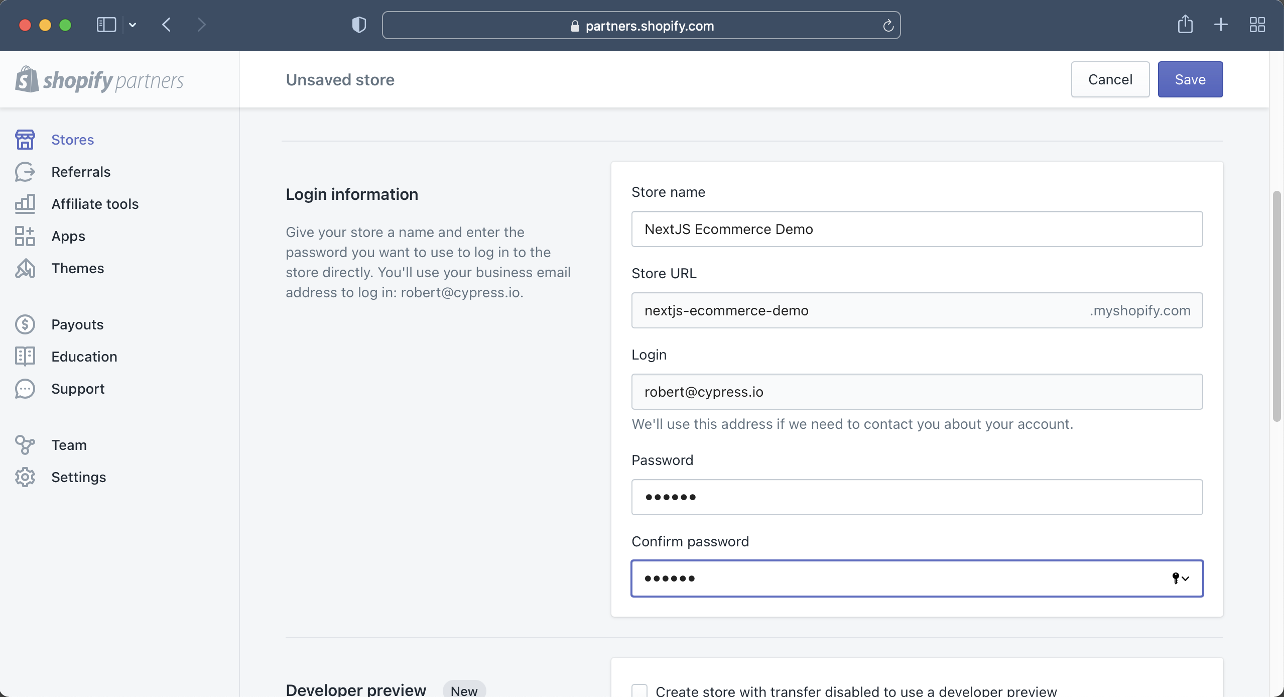1284x697 pixels.
Task: Click the Apps sidebar icon
Action: [25, 235]
